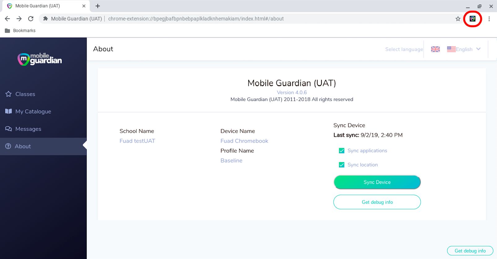Close the Mobile Guardian (UAT) tab
The image size is (497, 259).
84,6
